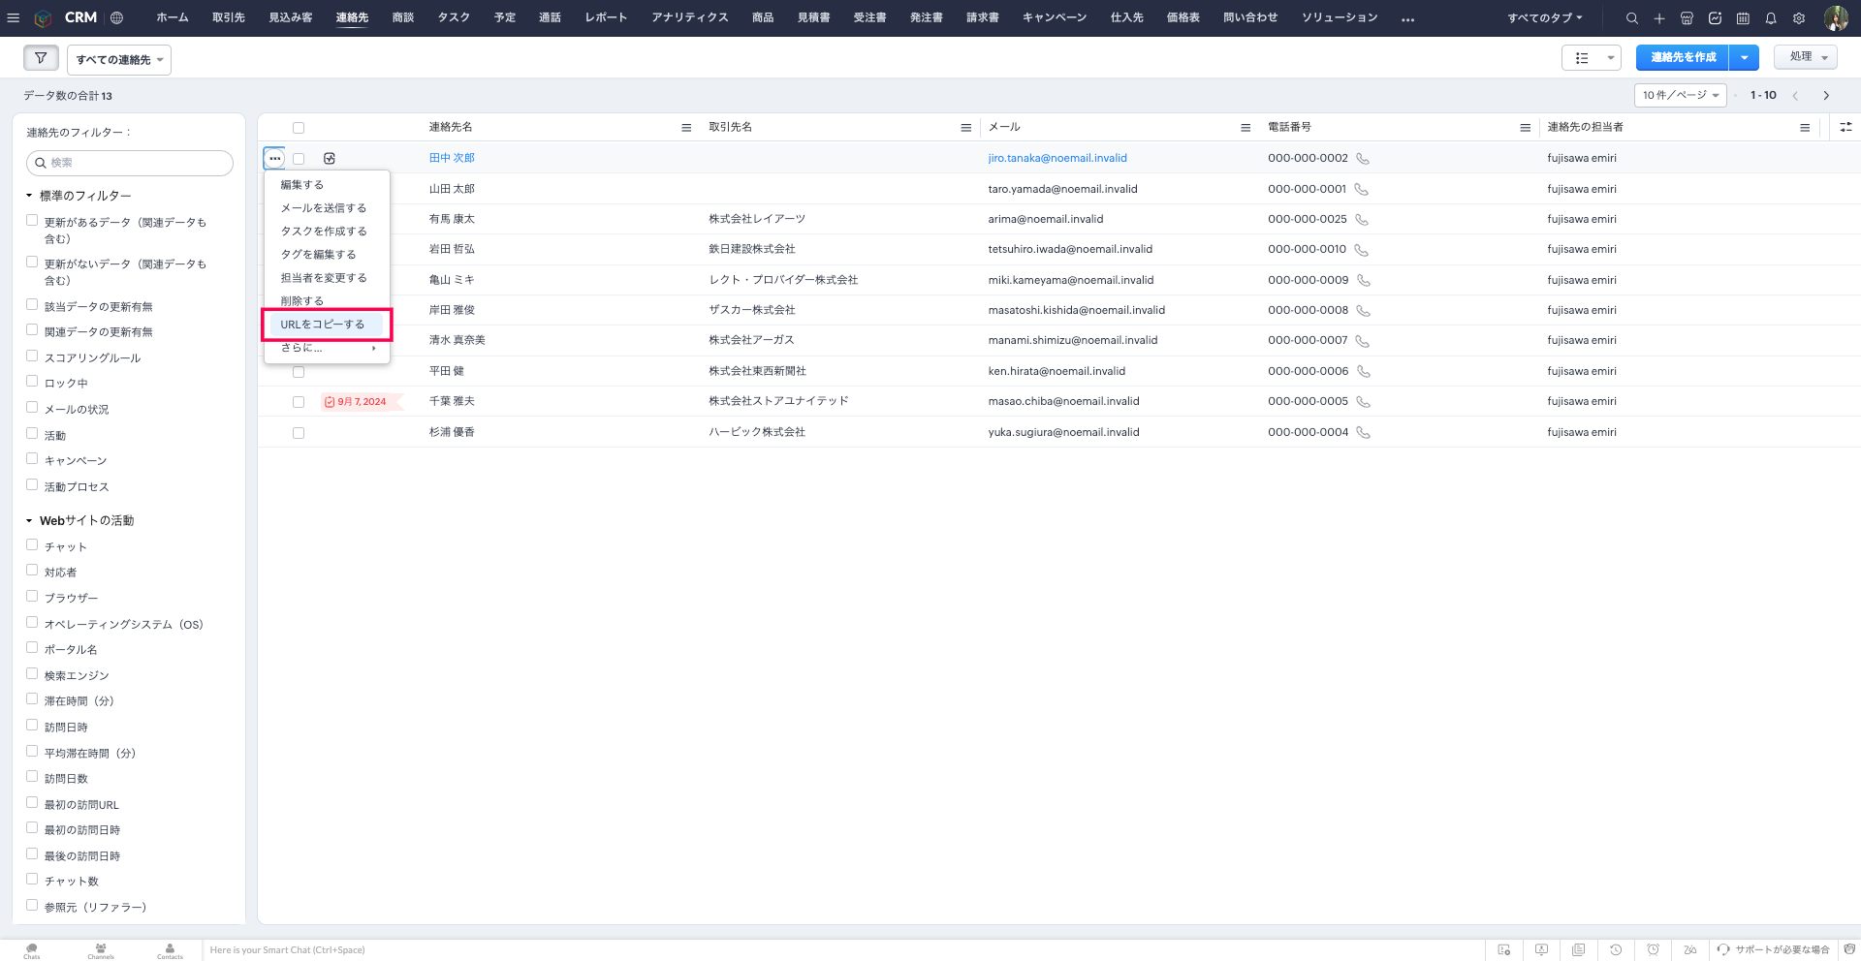The width and height of the screenshot is (1861, 961).
Task: Expand the さらに... submenu
Action: click(x=328, y=348)
